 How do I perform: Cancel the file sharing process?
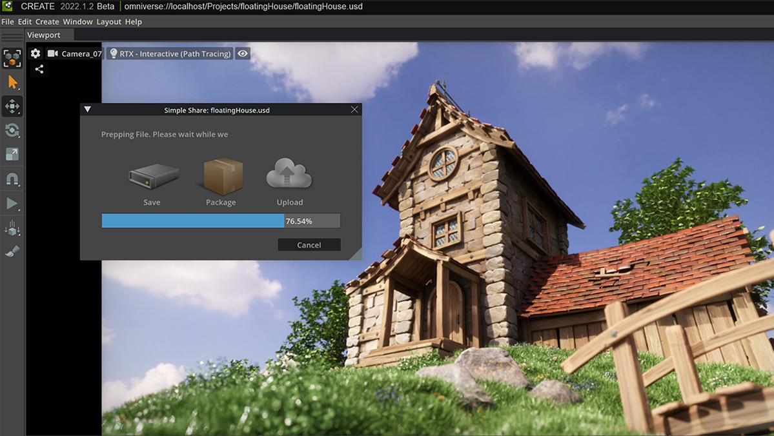pyautogui.click(x=309, y=245)
